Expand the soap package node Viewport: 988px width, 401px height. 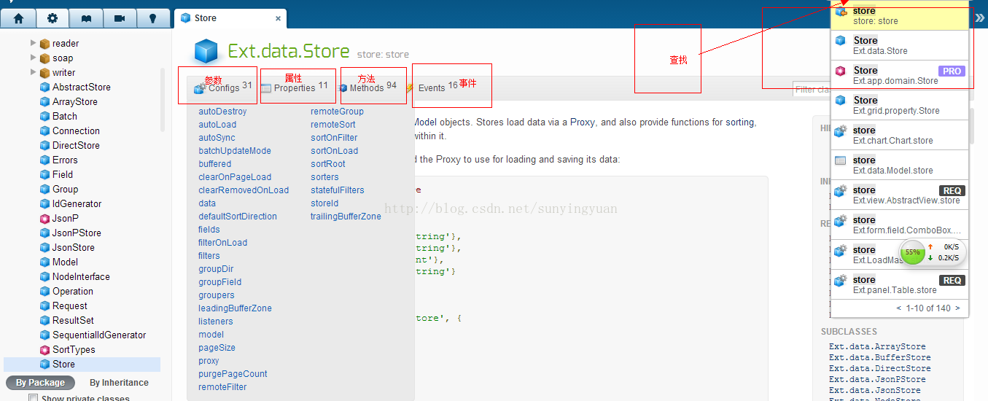[34, 58]
